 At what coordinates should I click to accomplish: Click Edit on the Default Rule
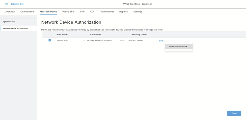[x=161, y=41]
